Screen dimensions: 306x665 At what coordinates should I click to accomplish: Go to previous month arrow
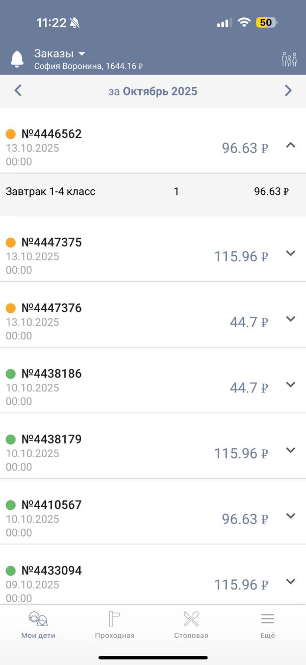point(18,91)
